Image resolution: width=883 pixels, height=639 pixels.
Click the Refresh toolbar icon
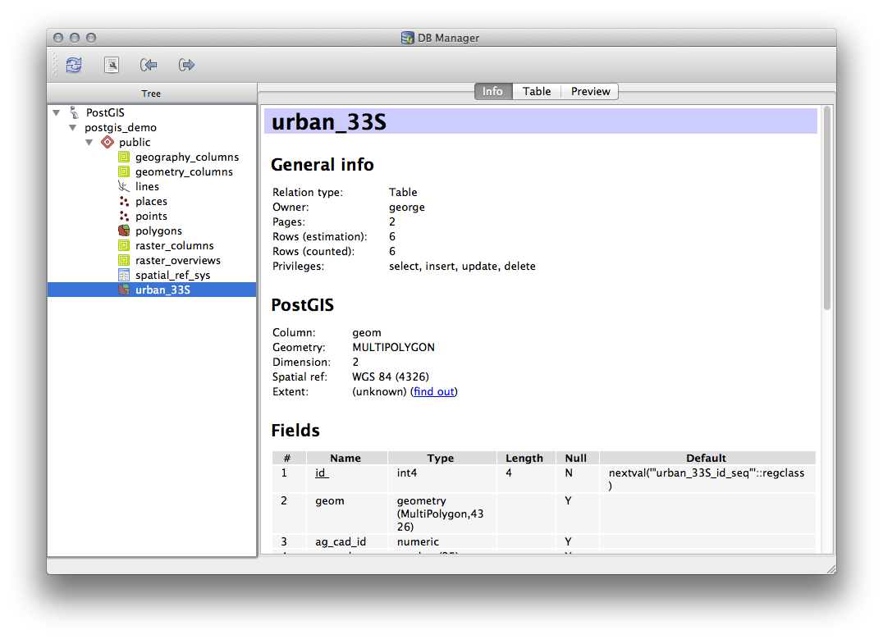point(74,65)
